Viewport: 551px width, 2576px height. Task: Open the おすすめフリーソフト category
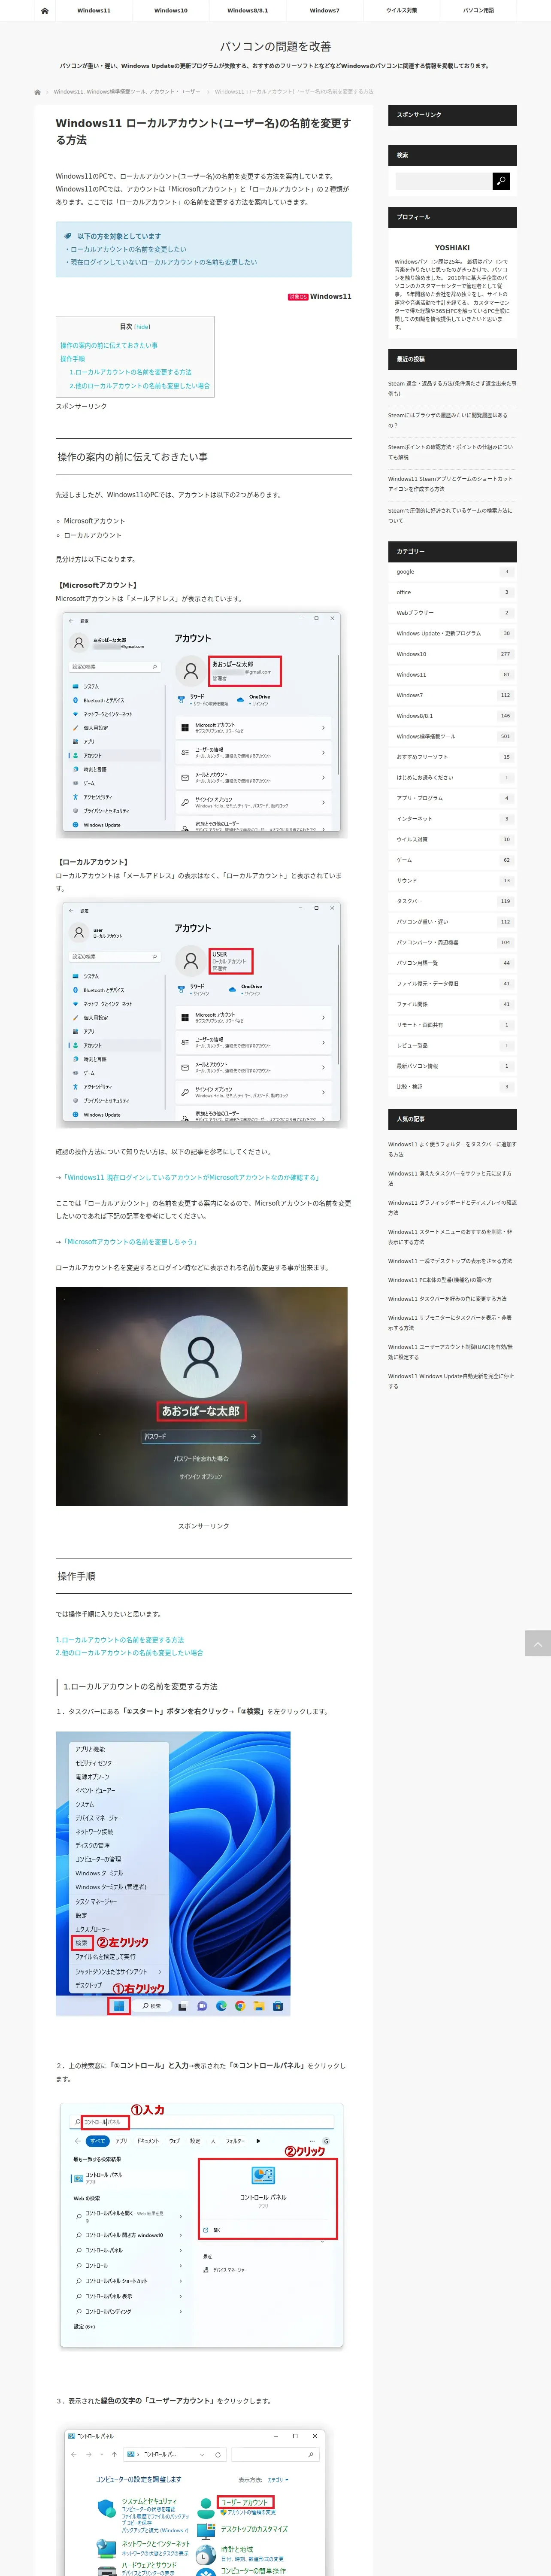(x=452, y=757)
